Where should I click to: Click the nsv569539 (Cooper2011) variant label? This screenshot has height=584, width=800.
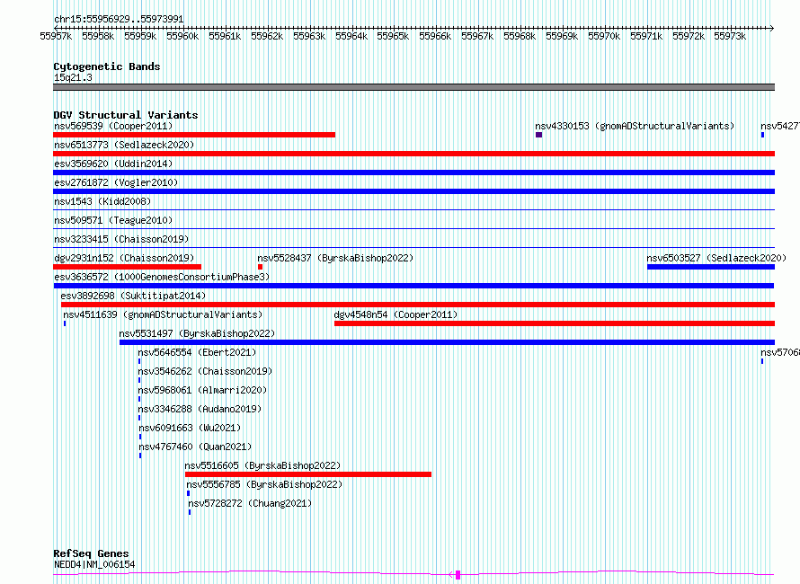[x=113, y=126]
